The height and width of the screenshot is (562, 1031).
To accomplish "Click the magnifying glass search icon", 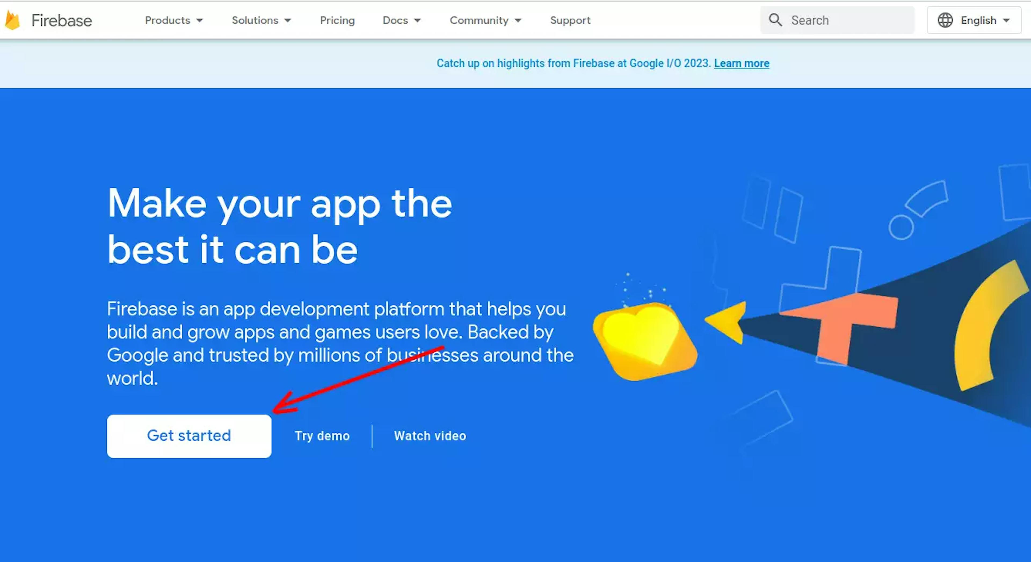I will [x=775, y=20].
